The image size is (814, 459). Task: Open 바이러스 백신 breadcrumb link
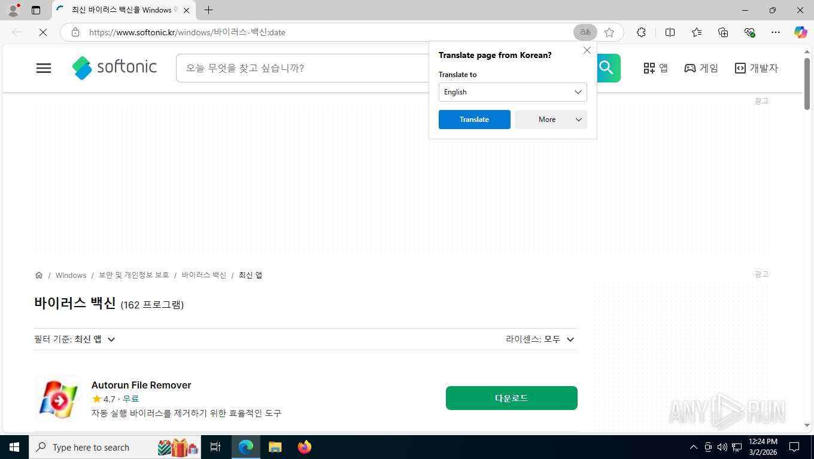click(x=204, y=275)
